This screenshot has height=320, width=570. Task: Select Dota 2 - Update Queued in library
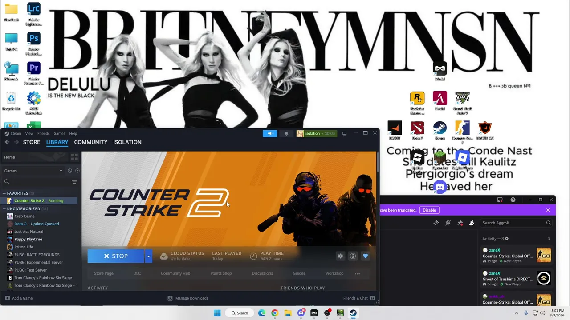click(x=39, y=224)
